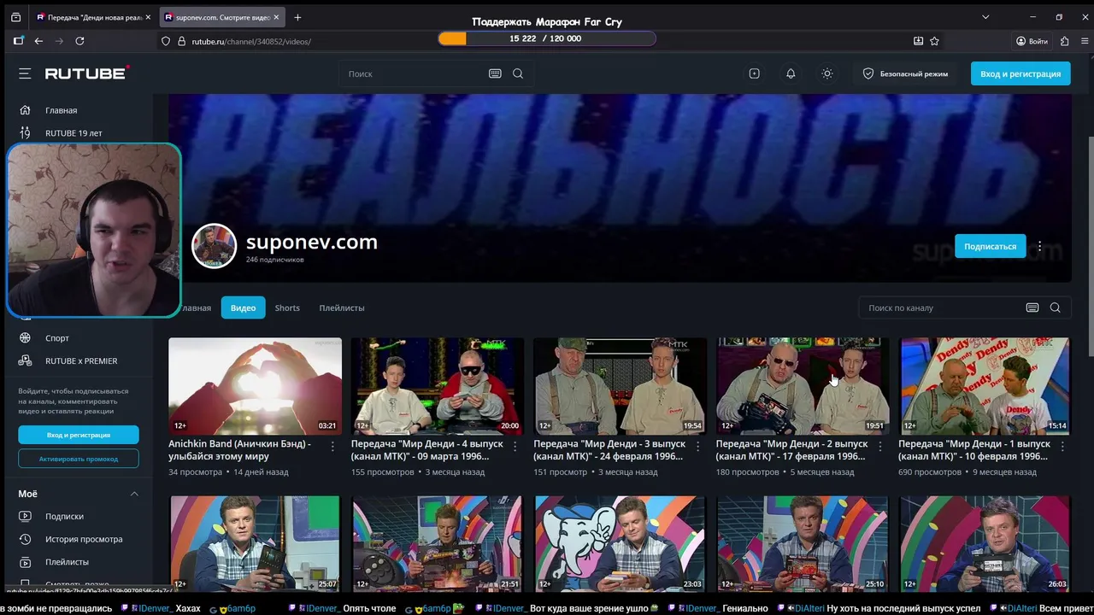Screen dimensions: 1094x615
Task: Click the page translate/reader icon in address bar
Action: 918,41
